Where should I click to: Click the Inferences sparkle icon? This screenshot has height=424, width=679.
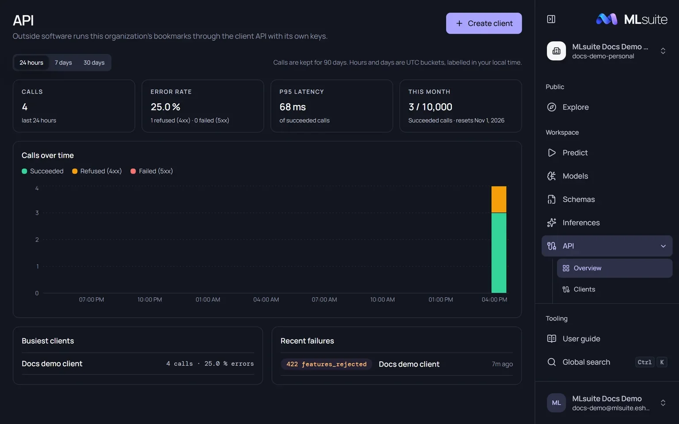pos(552,223)
